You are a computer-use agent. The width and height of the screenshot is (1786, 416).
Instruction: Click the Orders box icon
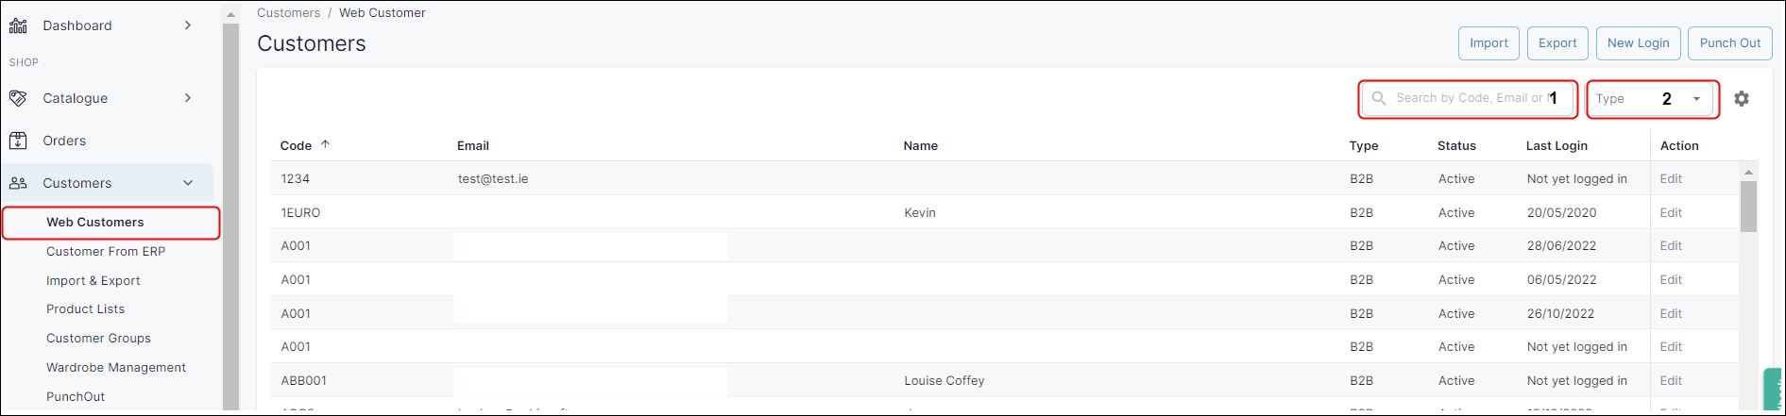click(18, 141)
